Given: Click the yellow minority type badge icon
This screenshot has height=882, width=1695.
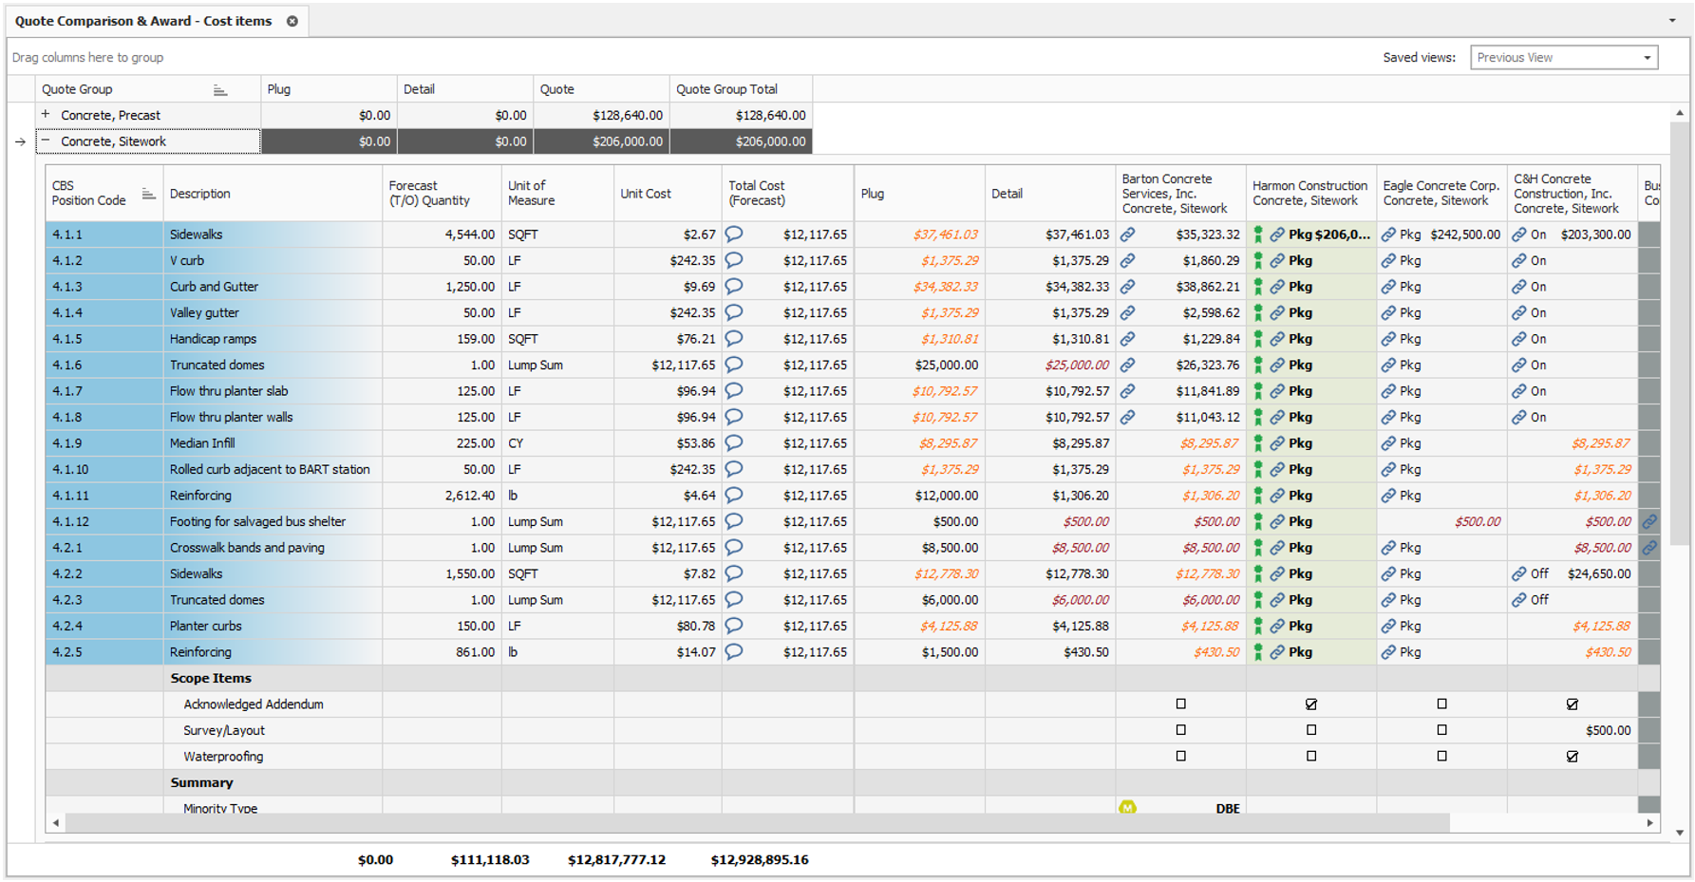Looking at the screenshot, I should [x=1127, y=808].
